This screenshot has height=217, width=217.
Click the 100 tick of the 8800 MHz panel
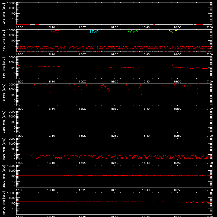[13, 176]
